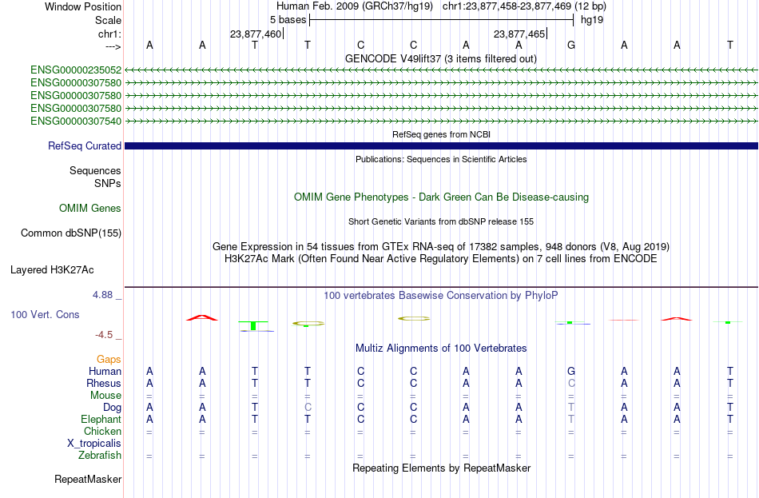The height and width of the screenshot is (498, 759).
Task: Click the -4.5 conservation lower limit value
Action: (x=104, y=335)
